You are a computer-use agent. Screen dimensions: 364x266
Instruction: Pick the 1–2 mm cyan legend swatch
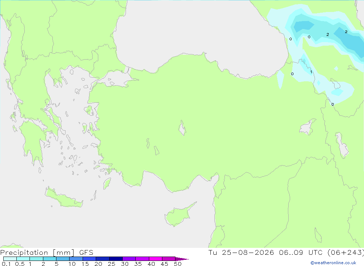point(36,259)
